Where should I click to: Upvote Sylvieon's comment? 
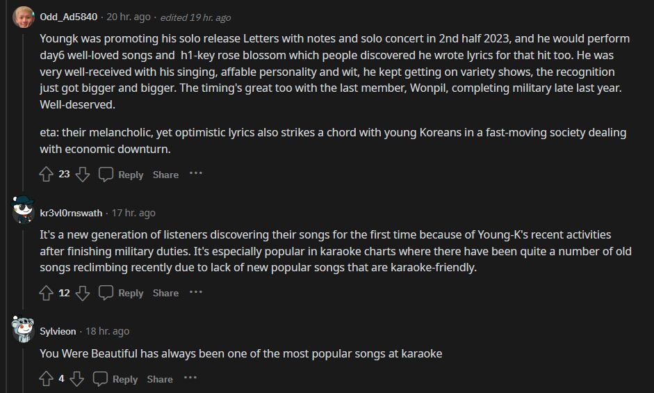tap(46, 379)
